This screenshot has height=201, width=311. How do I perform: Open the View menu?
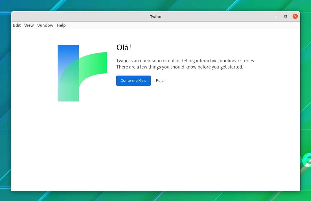point(29,25)
